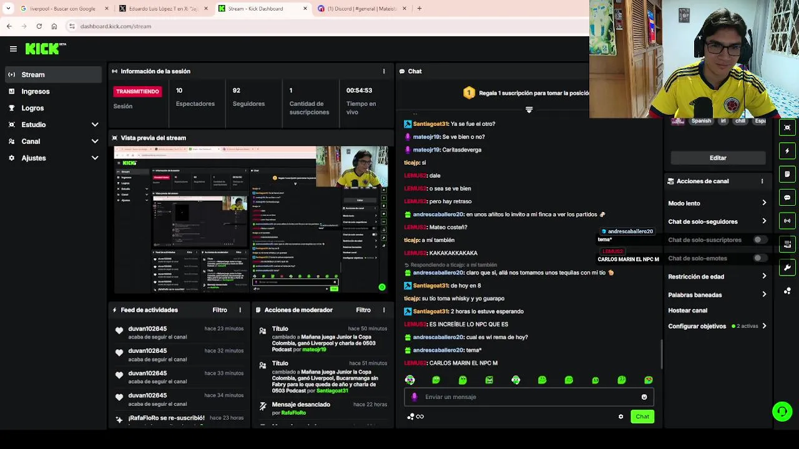Image resolution: width=799 pixels, height=449 pixels.
Task: Open Chat de solo-seguidores options arrow
Action: tap(764, 221)
